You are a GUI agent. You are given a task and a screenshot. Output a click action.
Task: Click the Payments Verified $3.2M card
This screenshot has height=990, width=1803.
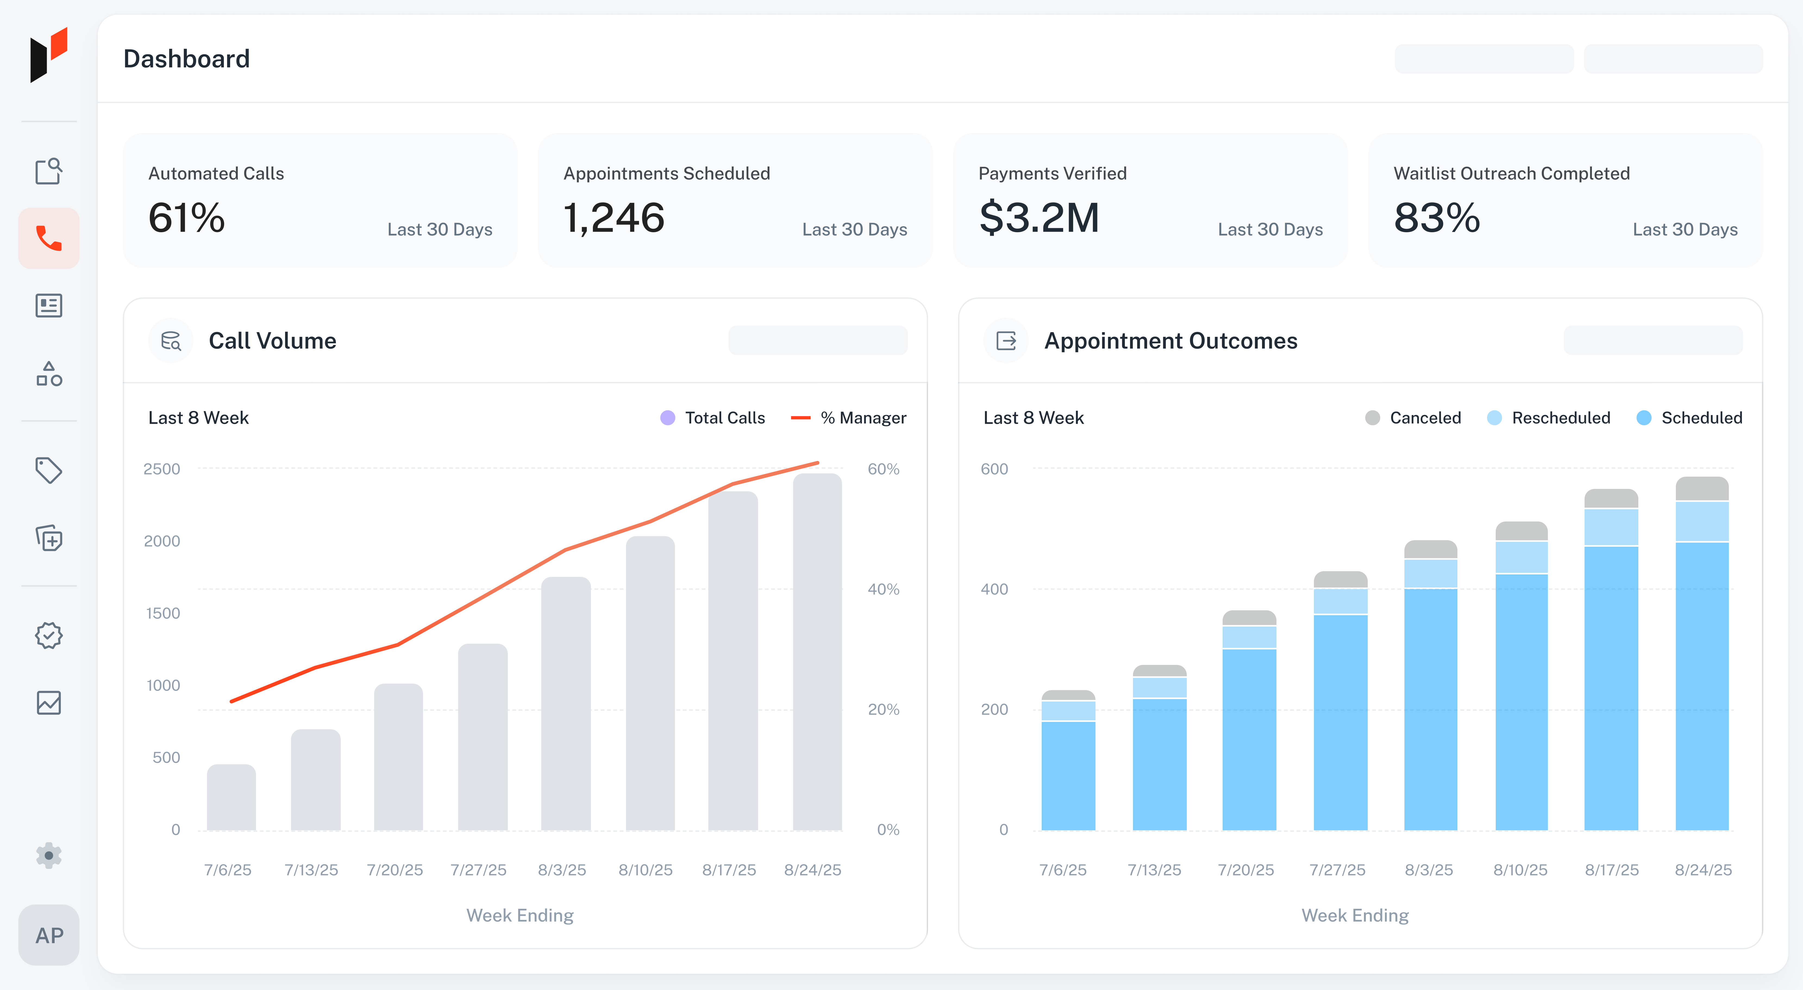click(x=1150, y=200)
